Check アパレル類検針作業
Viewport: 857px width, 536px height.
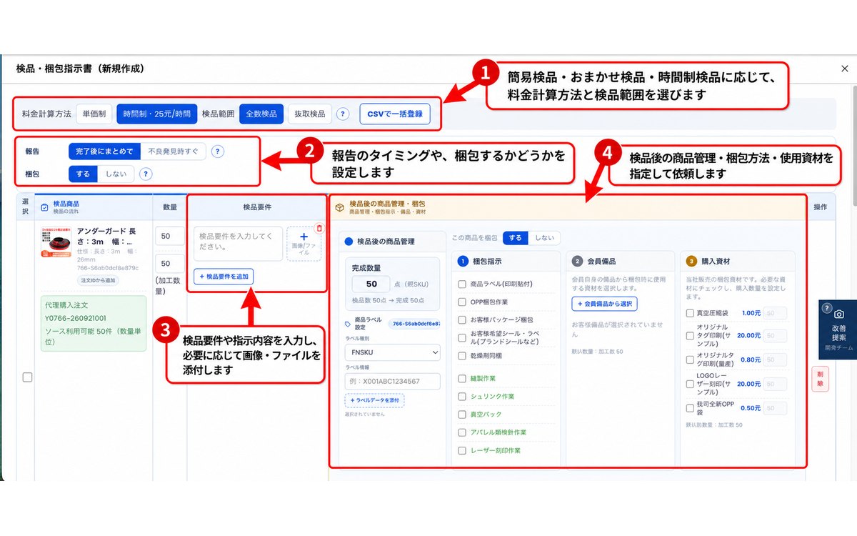tap(462, 432)
